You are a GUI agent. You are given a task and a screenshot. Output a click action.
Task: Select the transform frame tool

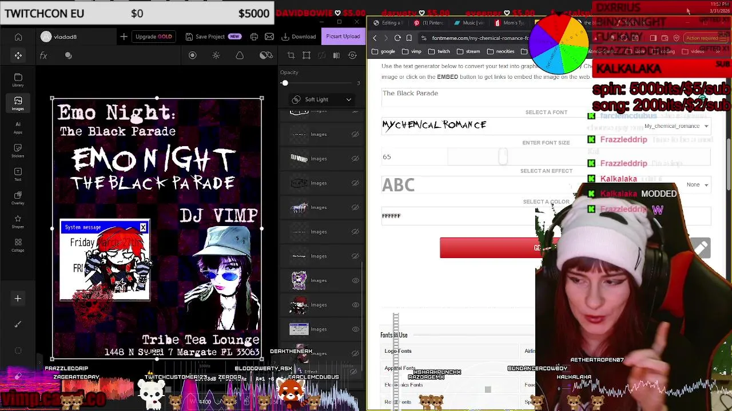(307, 55)
